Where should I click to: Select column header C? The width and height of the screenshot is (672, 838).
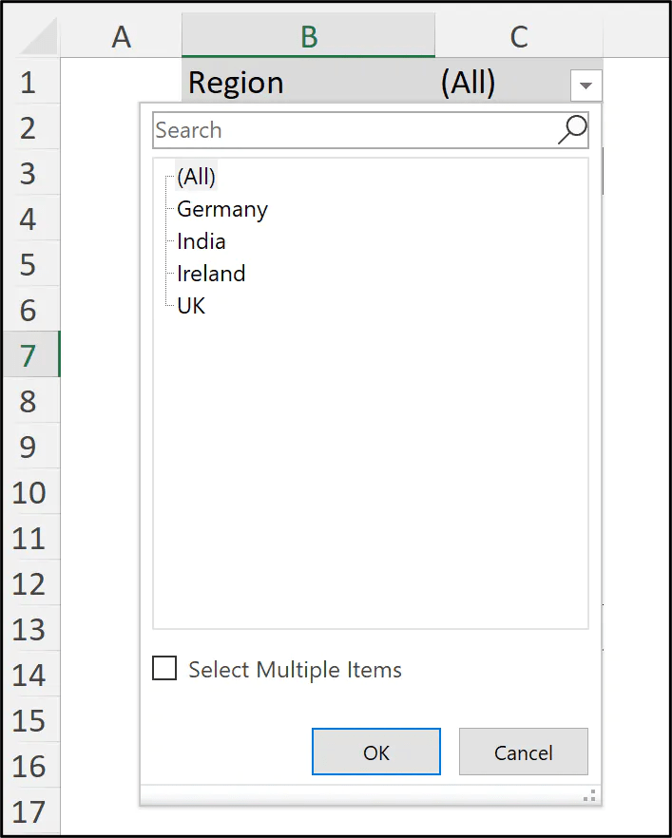[x=518, y=36]
